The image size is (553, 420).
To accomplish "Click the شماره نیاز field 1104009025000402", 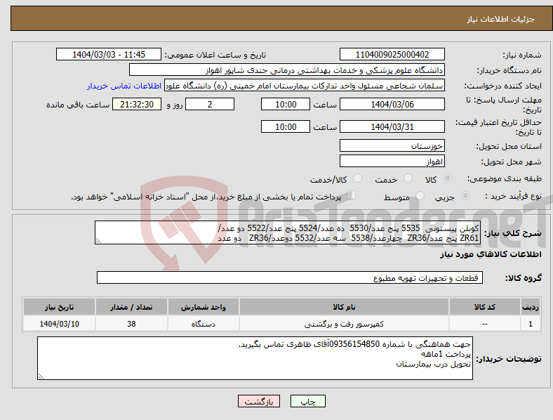I will click(392, 54).
